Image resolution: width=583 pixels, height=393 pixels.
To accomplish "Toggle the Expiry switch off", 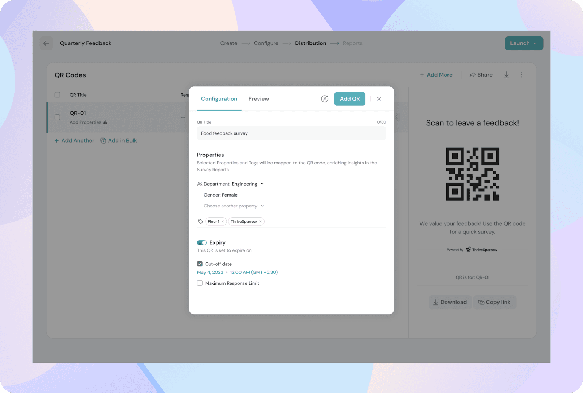I will (x=202, y=243).
